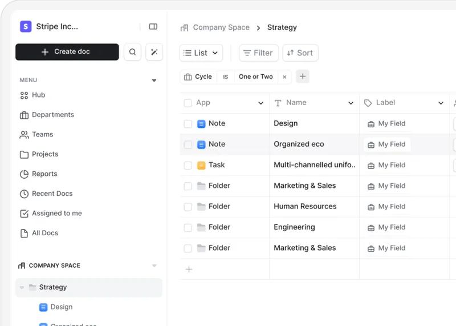Click the Note icon in the Organized eco row
The image size is (456, 326).
[x=201, y=144]
